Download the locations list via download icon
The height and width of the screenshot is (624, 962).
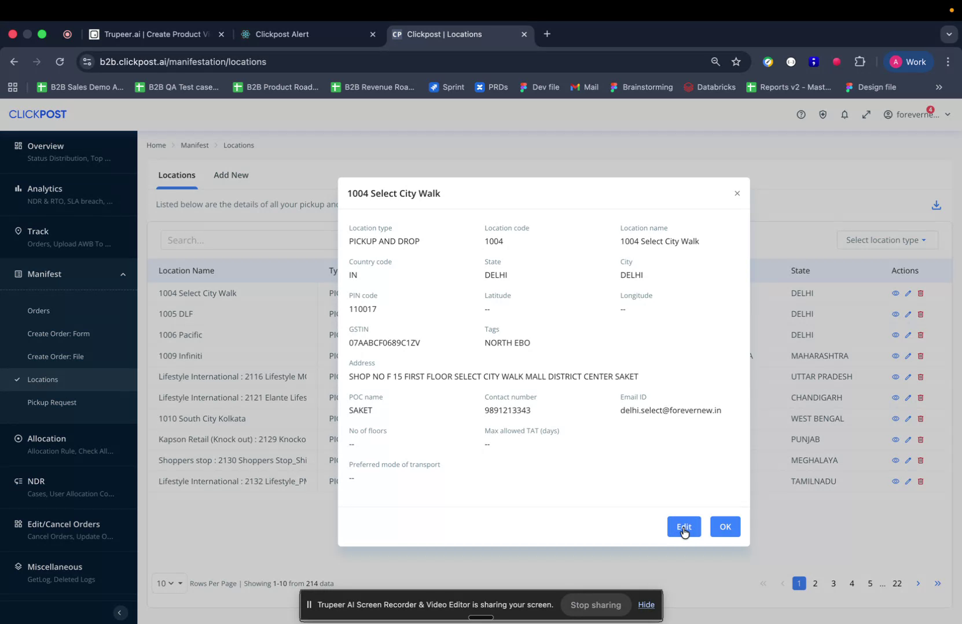936,205
